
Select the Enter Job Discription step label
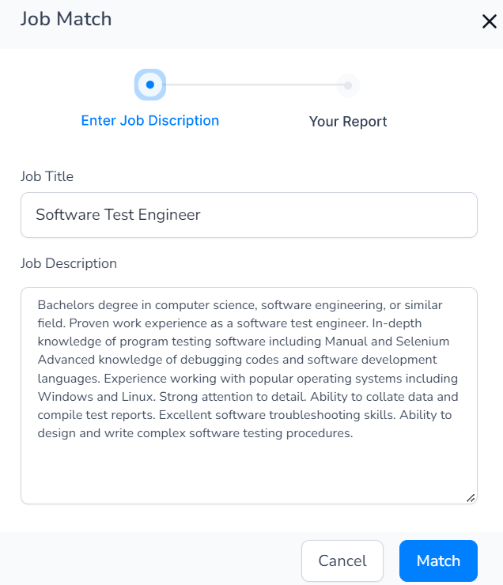[150, 120]
